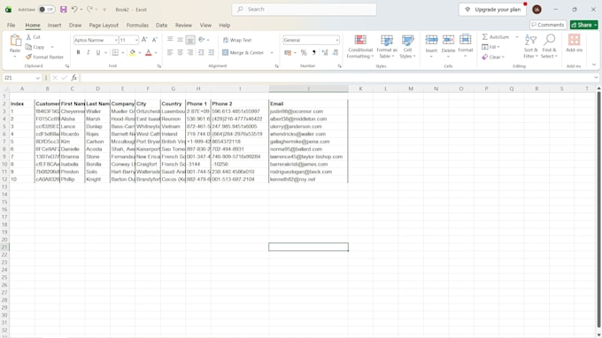Toggle Middle Align

coord(180,40)
